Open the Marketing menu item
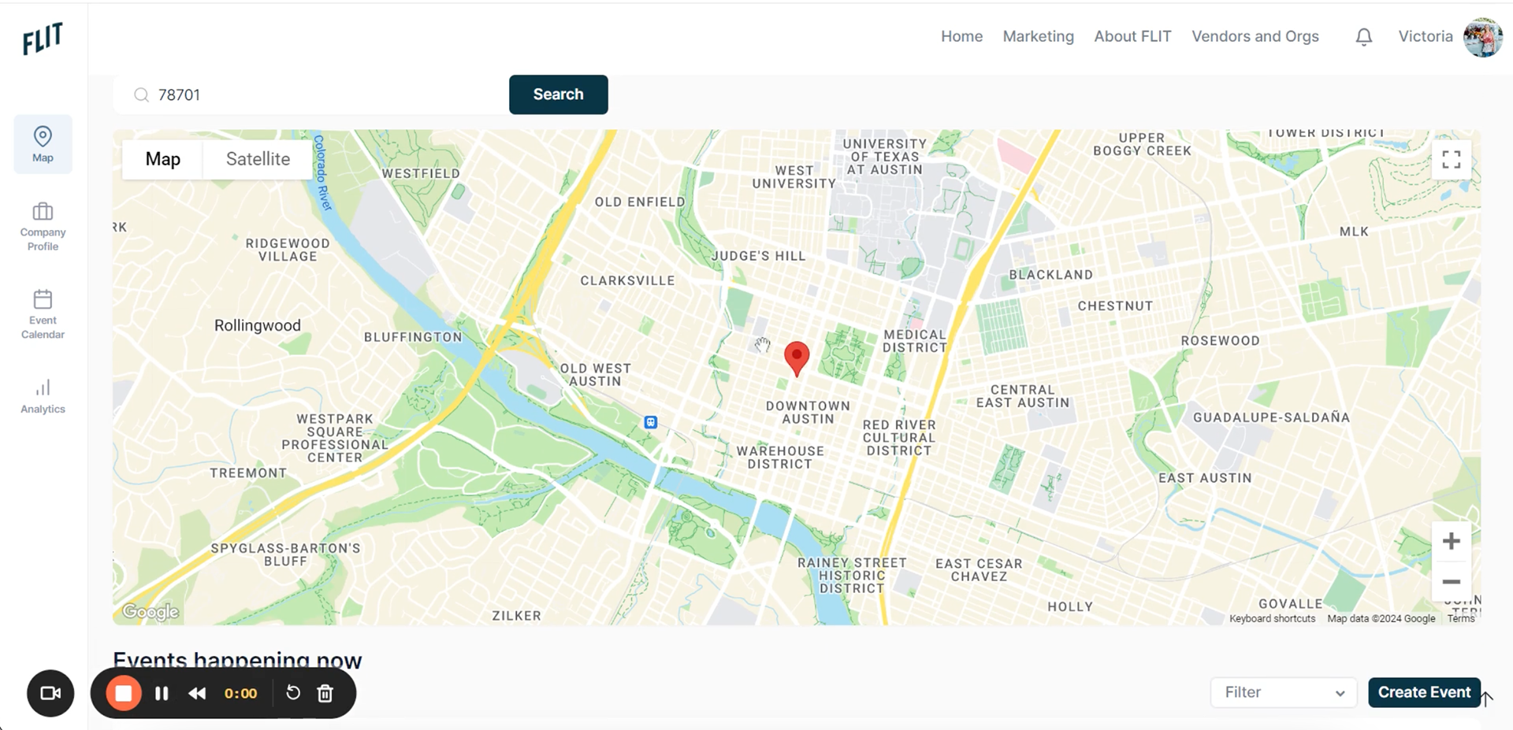This screenshot has height=730, width=1513. [1038, 36]
